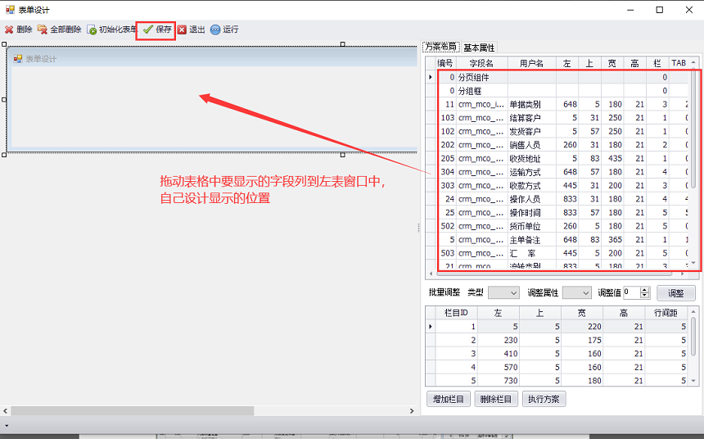Click row selector arrow beside 分页组件
The height and width of the screenshot is (439, 704).
click(431, 77)
